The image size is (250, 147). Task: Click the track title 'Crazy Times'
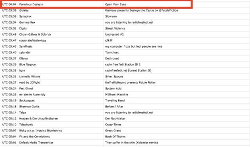[x=113, y=125]
